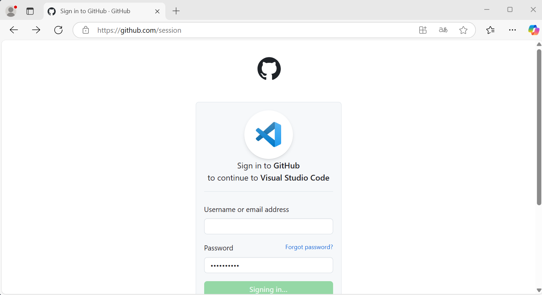Click the Signing in... button

point(269,288)
